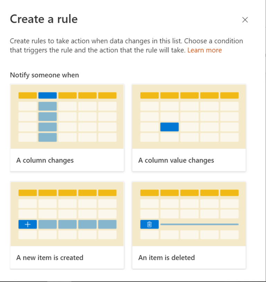Image resolution: width=266 pixels, height=282 pixels.
Task: Open the Learn more link
Action: (204, 50)
